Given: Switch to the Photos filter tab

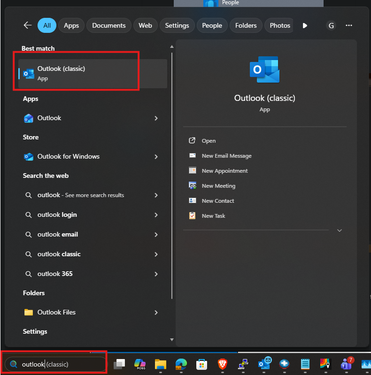Looking at the screenshot, I should (279, 25).
